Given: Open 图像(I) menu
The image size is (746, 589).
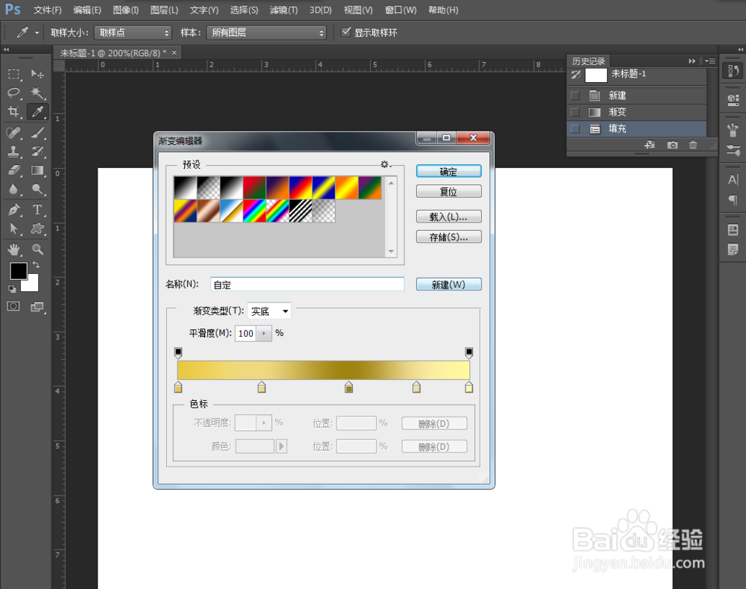Looking at the screenshot, I should [125, 10].
